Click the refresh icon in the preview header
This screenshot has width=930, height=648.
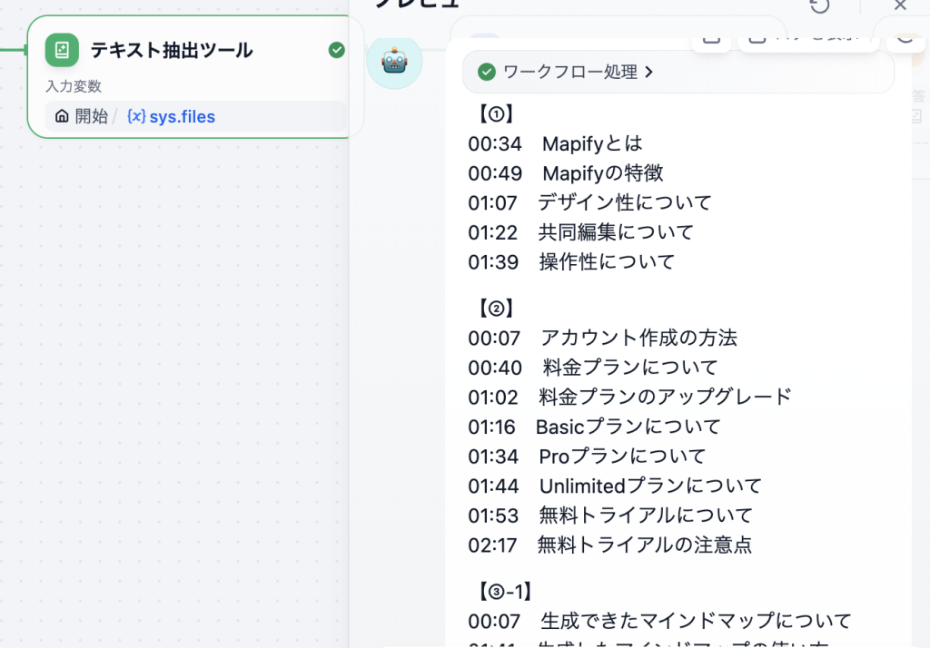(820, 6)
